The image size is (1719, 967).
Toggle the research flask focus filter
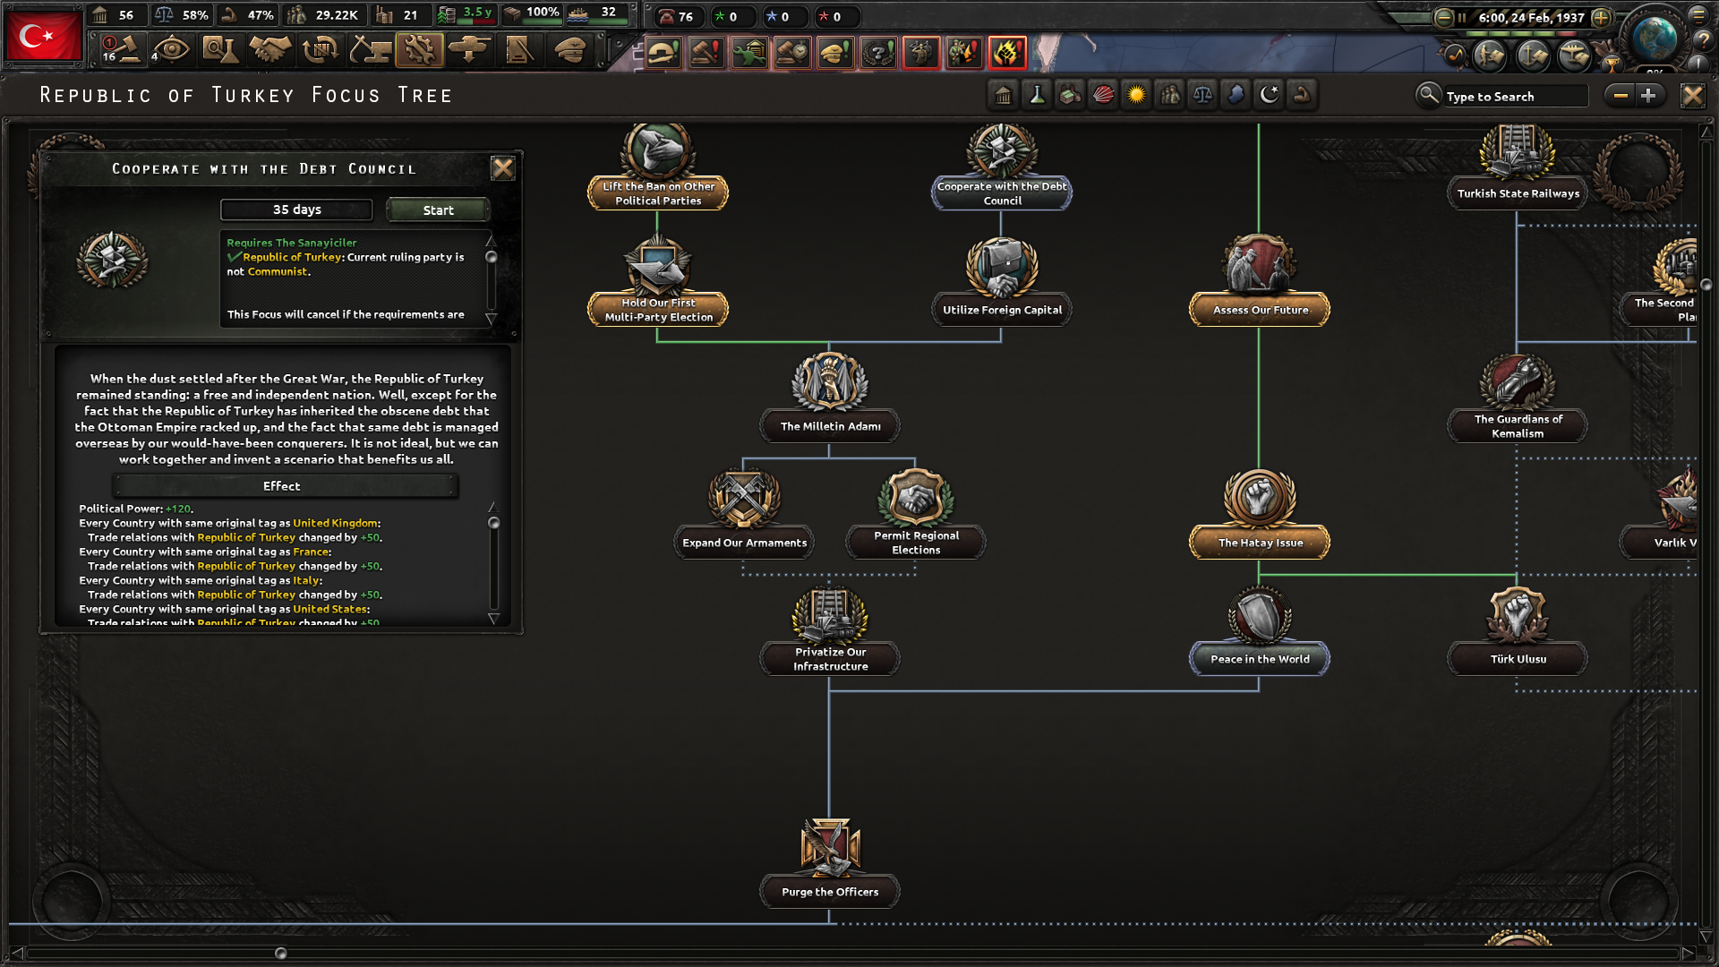click(1037, 95)
